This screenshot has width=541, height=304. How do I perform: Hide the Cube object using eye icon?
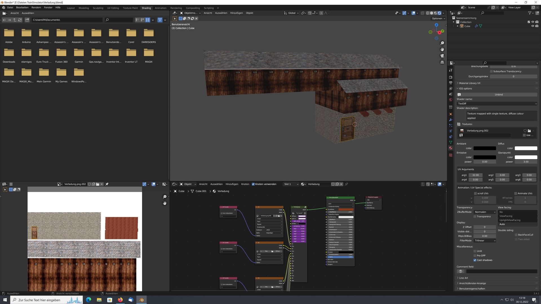click(x=533, y=26)
